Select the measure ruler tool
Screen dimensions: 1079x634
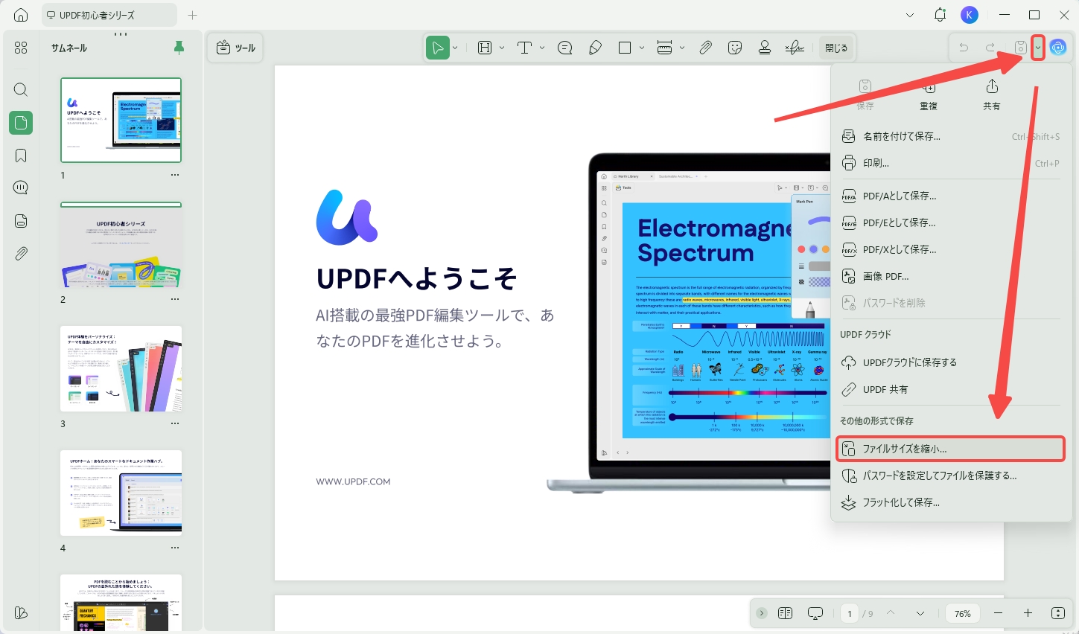click(x=665, y=48)
